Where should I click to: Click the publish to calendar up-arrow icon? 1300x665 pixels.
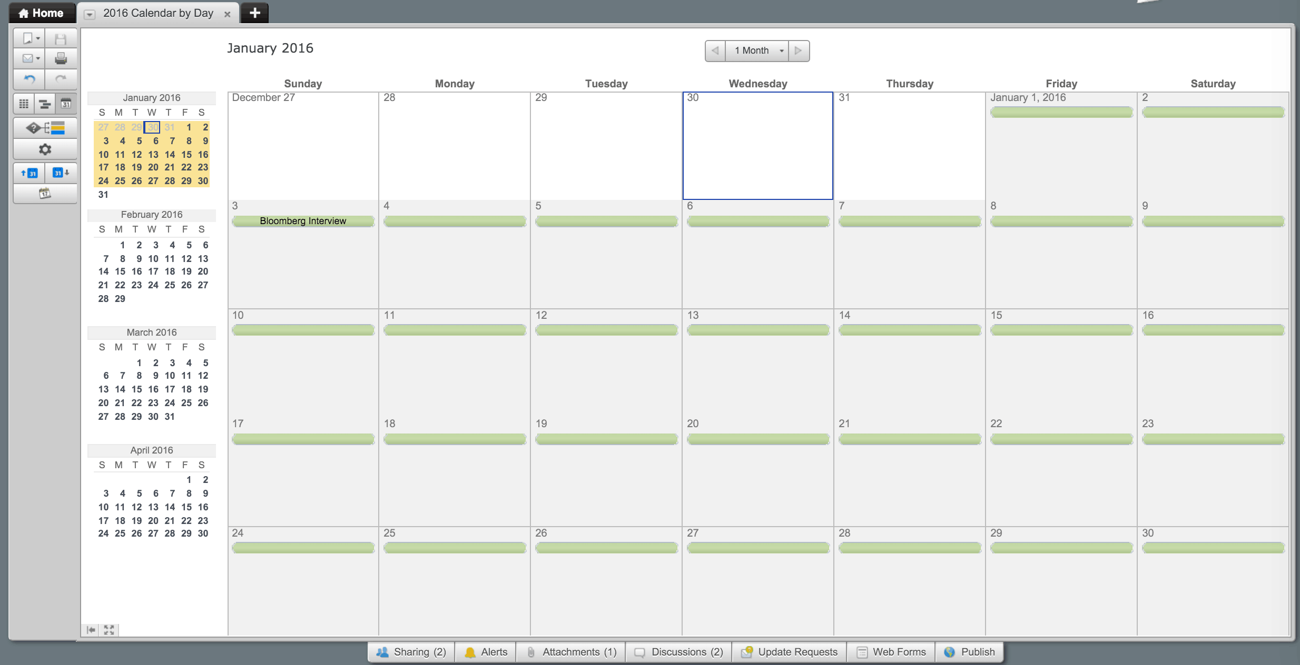(29, 173)
